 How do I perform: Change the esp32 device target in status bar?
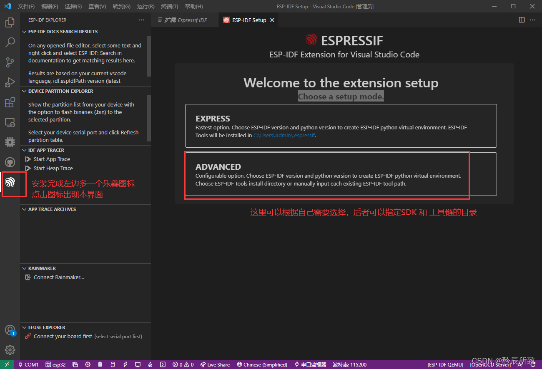click(x=55, y=364)
